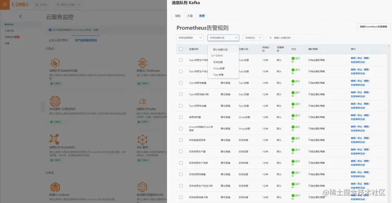
Task: Click the 创建Prometheus告警规则 button
Action: pyautogui.click(x=373, y=27)
